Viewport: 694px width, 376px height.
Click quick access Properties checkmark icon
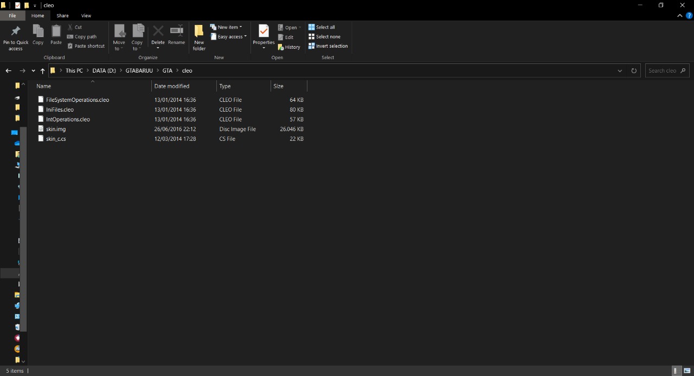tap(17, 5)
